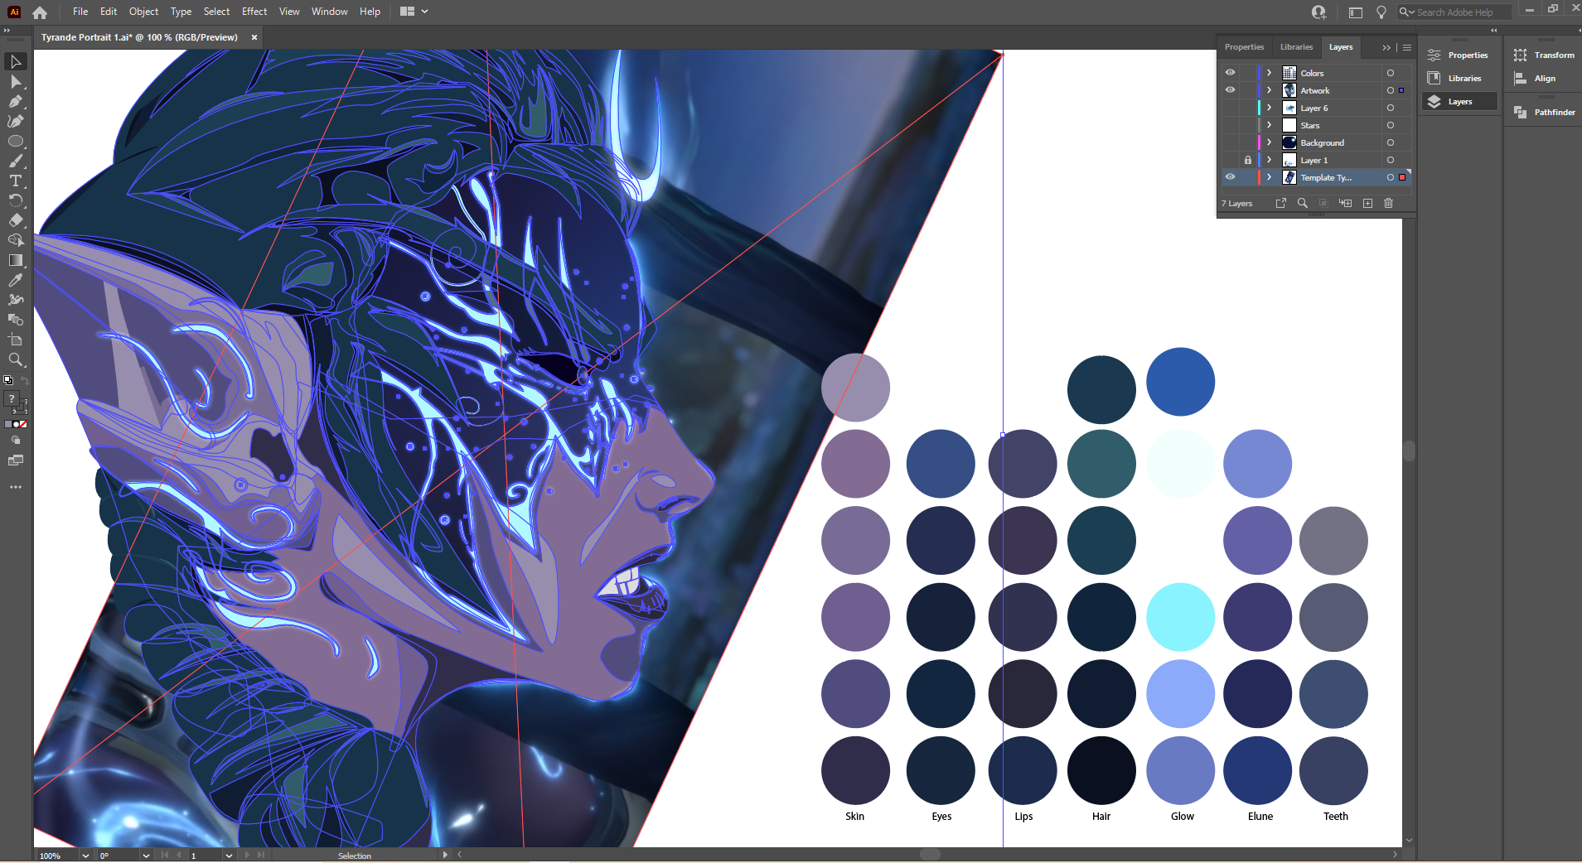Click Search Adobe Help field
Image resolution: width=1582 pixels, height=863 pixels.
[1454, 12]
